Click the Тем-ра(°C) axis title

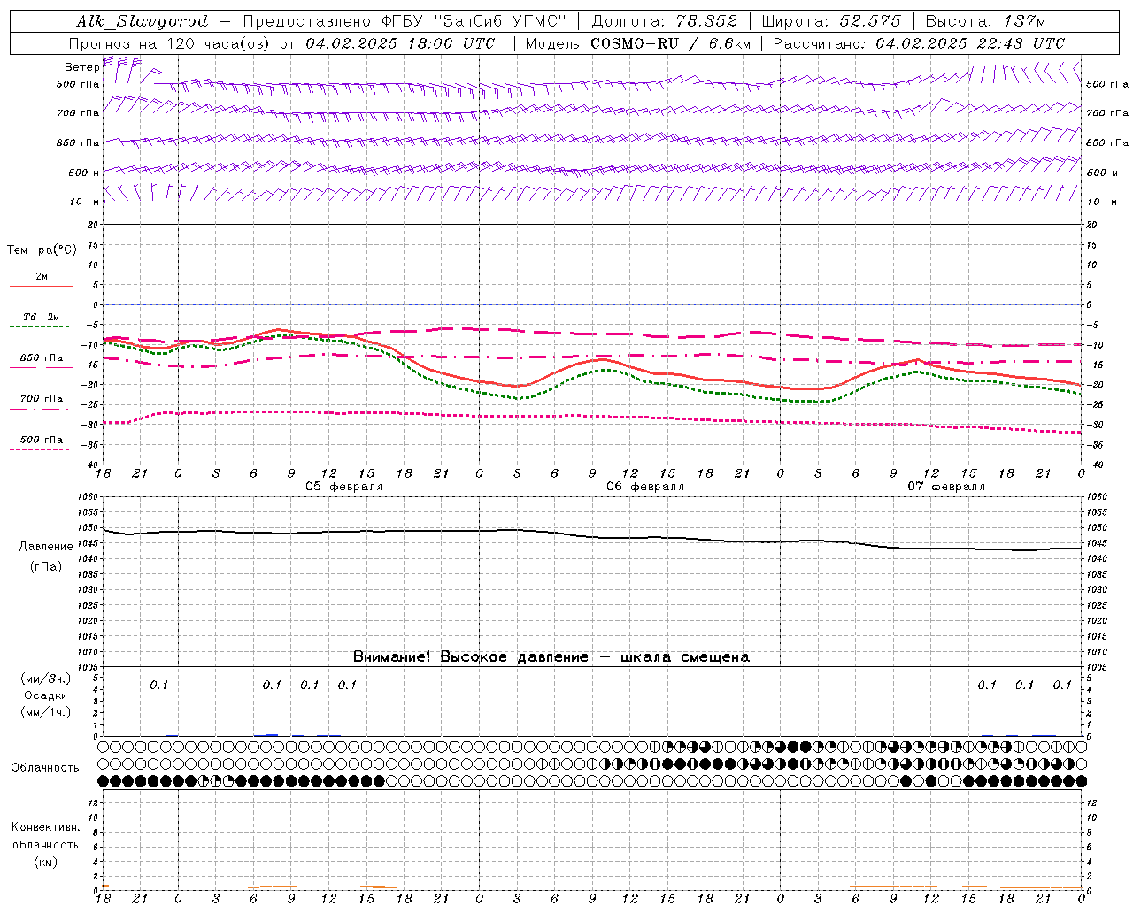click(42, 250)
